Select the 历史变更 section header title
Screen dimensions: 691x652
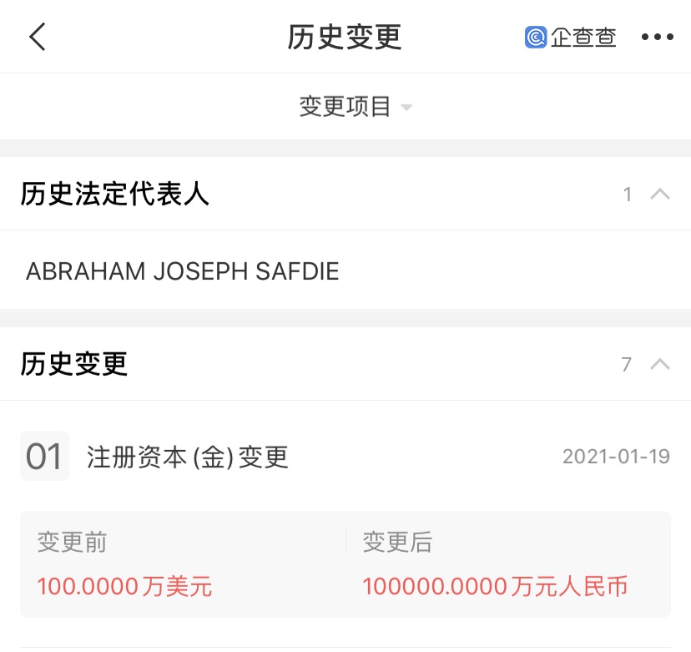pyautogui.click(x=74, y=364)
